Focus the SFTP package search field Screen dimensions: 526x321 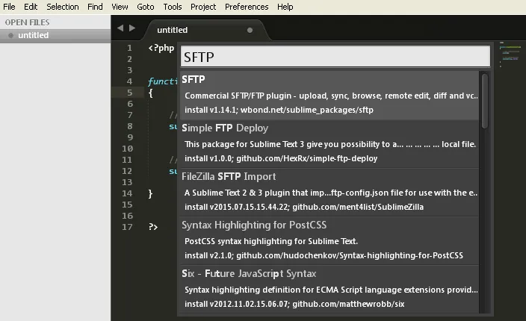click(x=335, y=57)
